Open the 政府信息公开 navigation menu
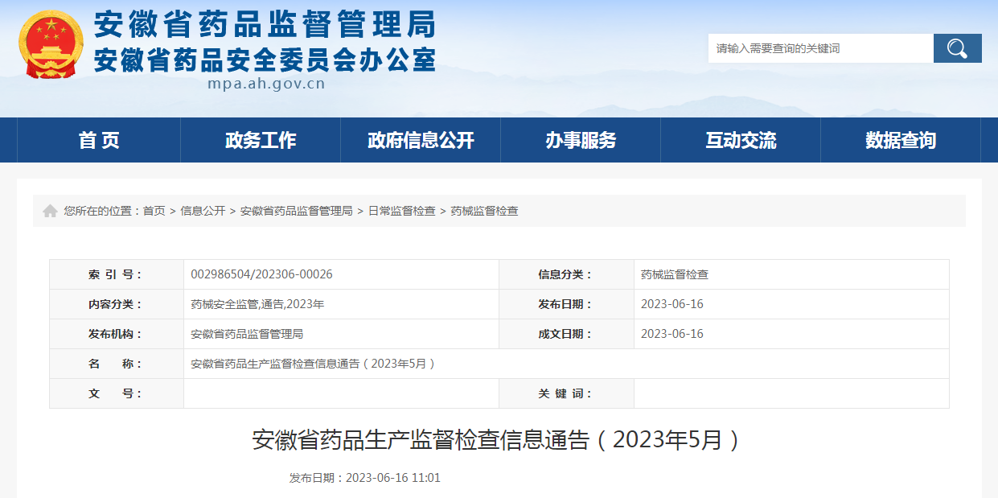 click(421, 140)
